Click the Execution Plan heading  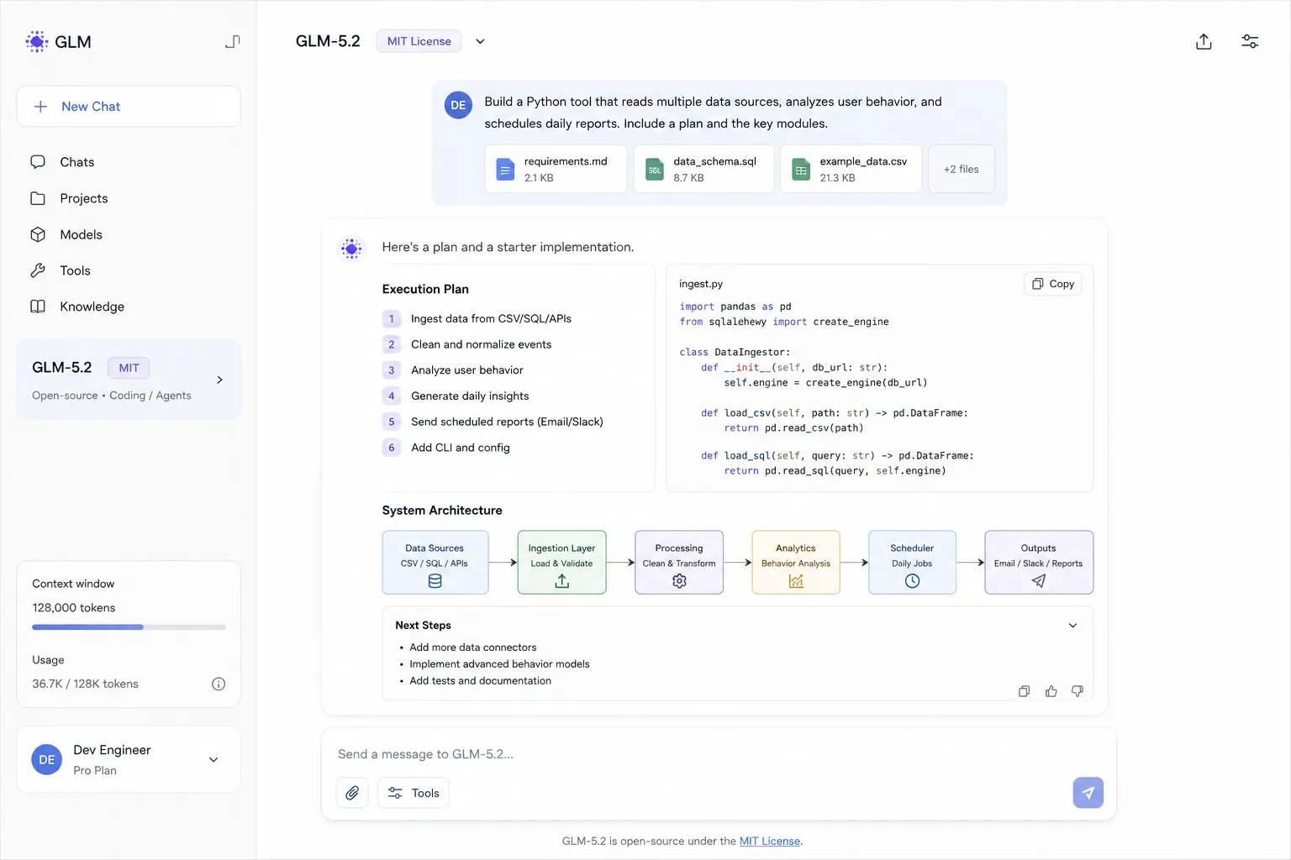point(425,289)
